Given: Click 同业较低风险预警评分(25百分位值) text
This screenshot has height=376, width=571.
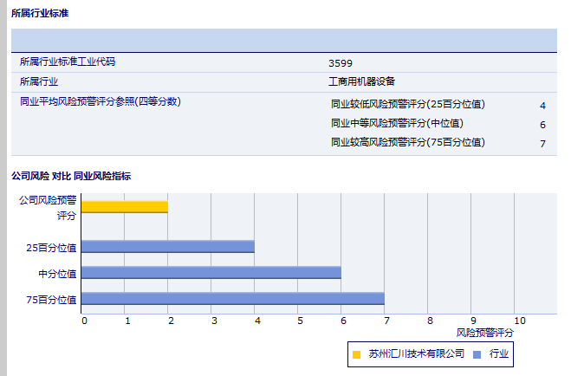Looking at the screenshot, I should pyautogui.click(x=407, y=104).
